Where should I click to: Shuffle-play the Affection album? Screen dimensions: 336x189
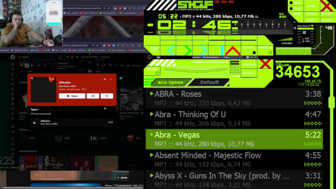(x=93, y=96)
